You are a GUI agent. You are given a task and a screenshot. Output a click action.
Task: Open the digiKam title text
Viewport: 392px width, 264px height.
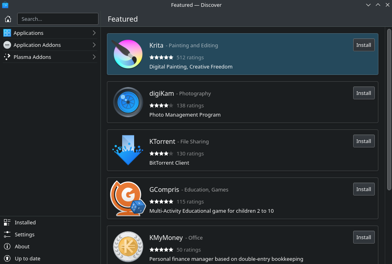tap(161, 94)
